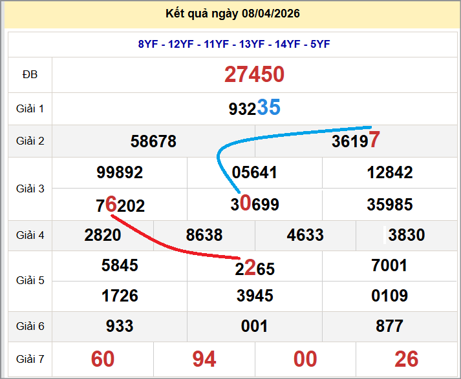Click the serial codes row starting 8YF

(234, 44)
